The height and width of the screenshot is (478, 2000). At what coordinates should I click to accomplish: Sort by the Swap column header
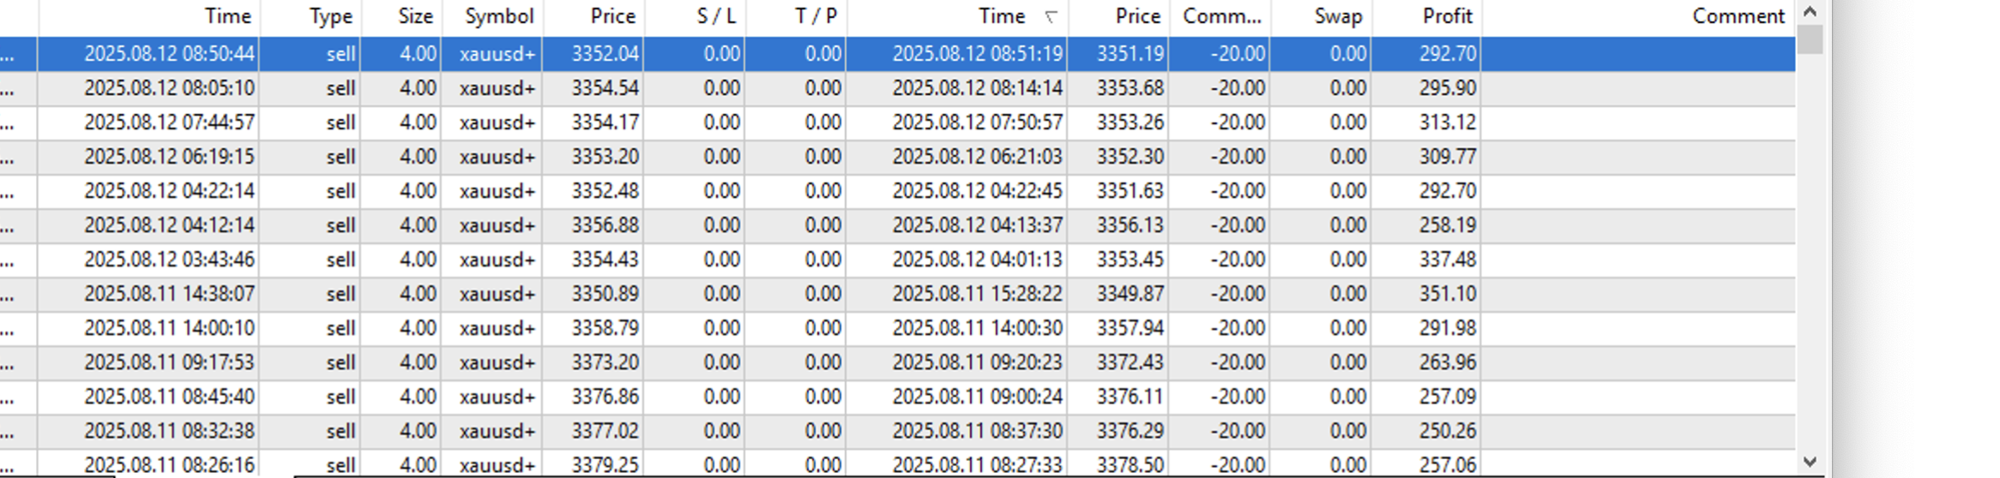coord(1338,16)
